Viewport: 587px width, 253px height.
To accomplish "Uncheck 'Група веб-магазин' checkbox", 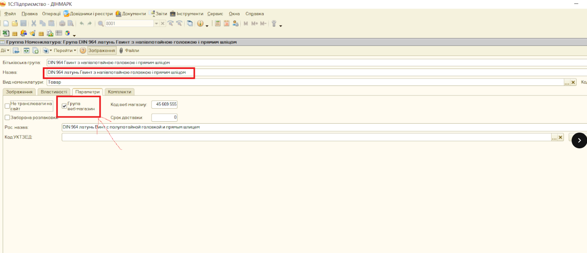I will [64, 106].
